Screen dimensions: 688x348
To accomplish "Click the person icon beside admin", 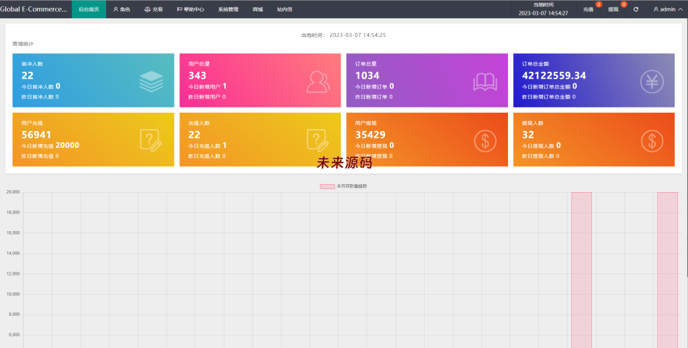I will coord(656,9).
